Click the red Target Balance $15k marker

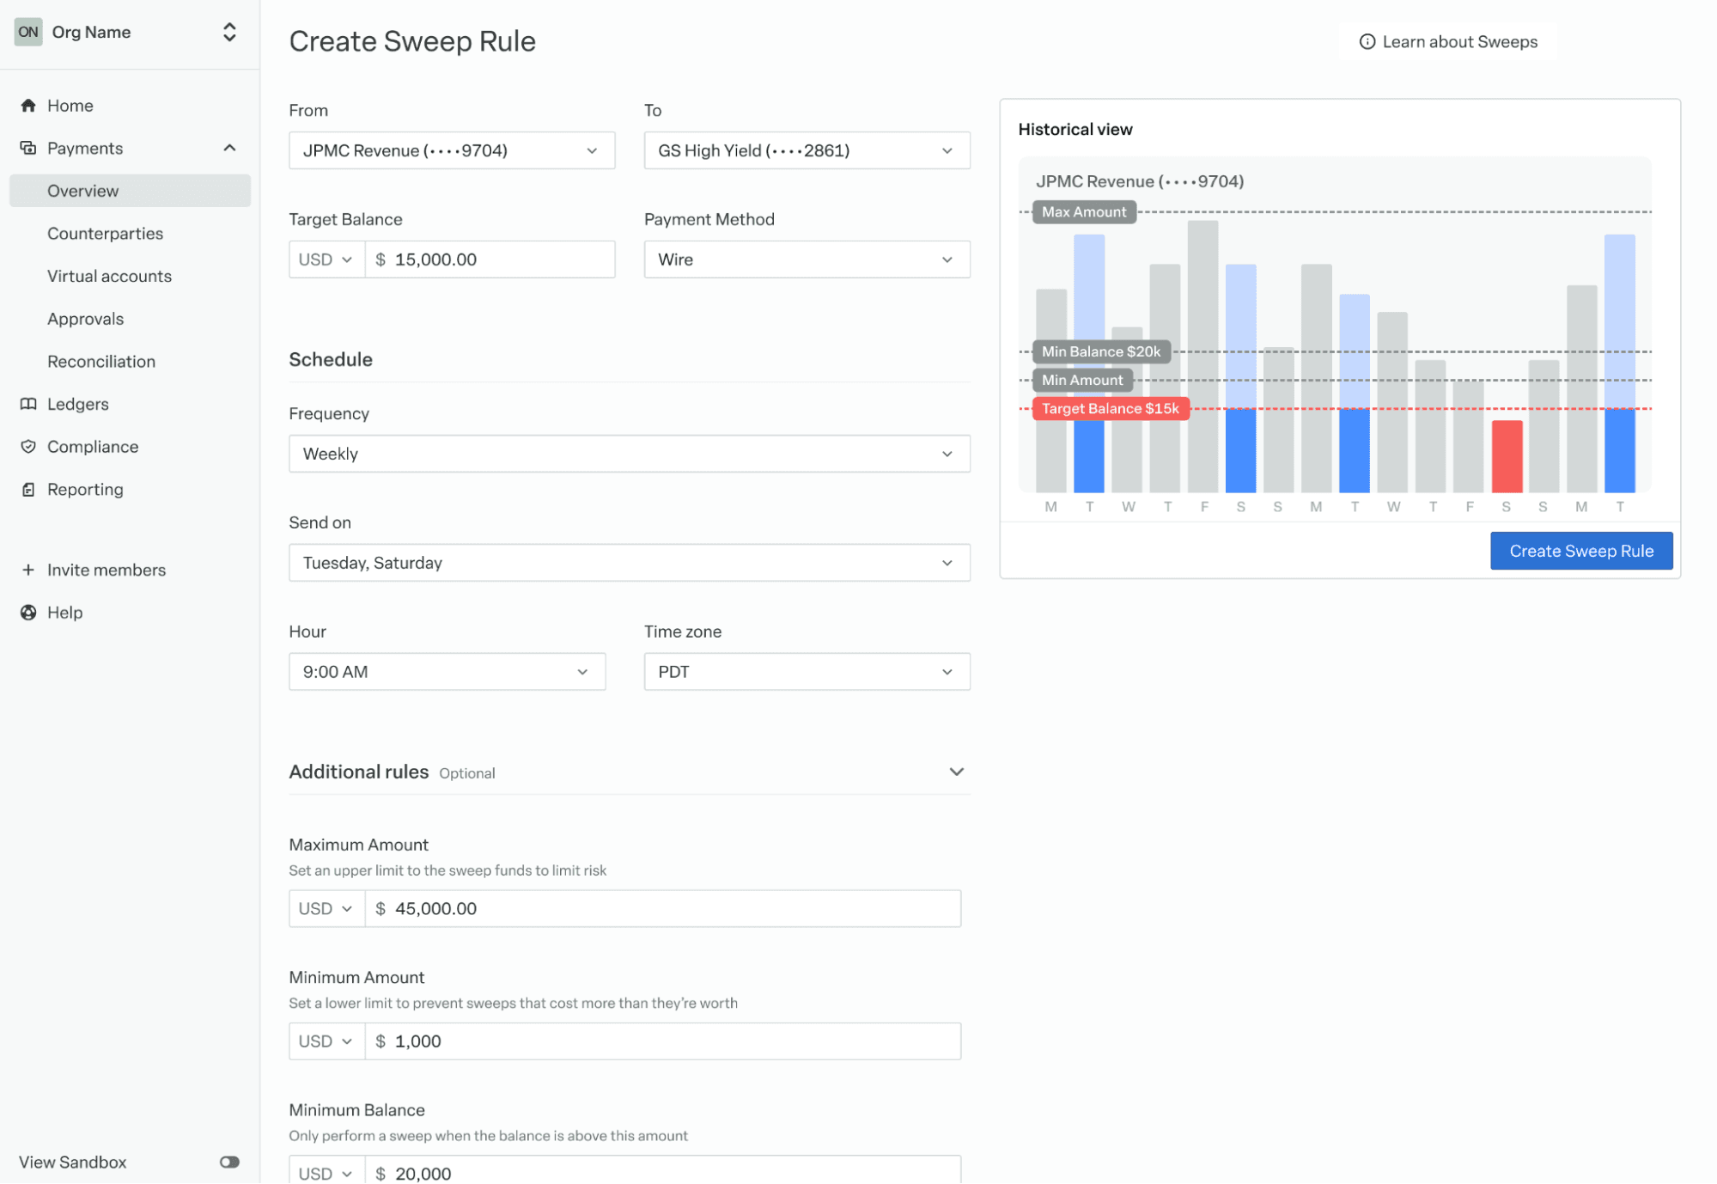(1110, 409)
